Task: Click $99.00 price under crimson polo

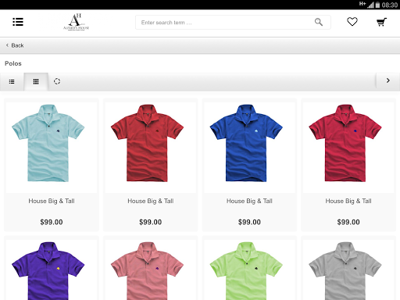Action: [x=348, y=222]
